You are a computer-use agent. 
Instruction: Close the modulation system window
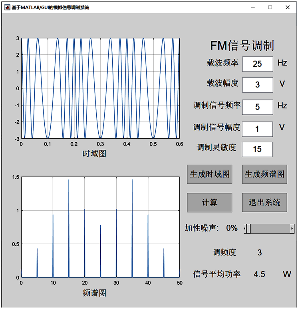(x=288, y=7)
